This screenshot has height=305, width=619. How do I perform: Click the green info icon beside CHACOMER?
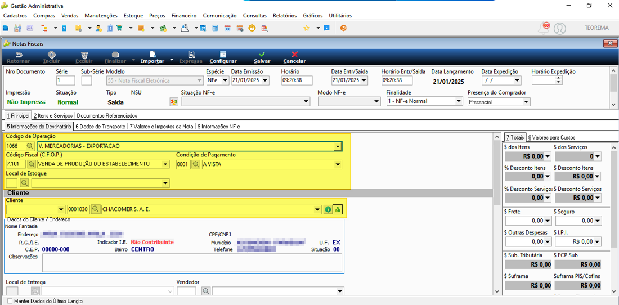pos(328,209)
